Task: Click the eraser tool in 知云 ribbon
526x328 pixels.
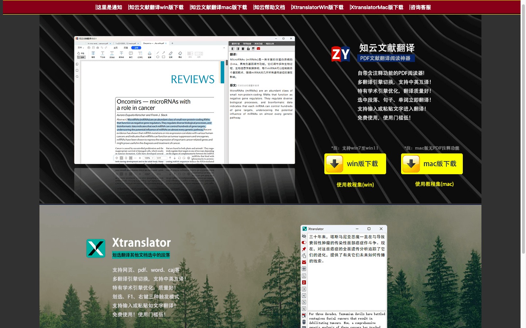Action: tap(180, 54)
